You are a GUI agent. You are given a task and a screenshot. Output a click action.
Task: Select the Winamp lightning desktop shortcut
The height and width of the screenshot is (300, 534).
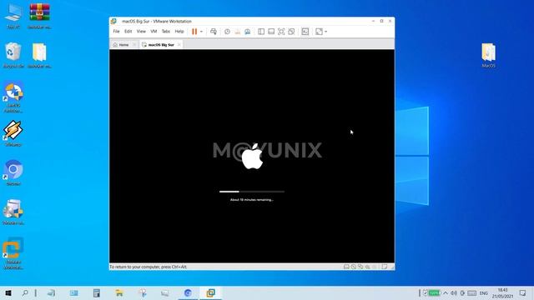(13, 133)
